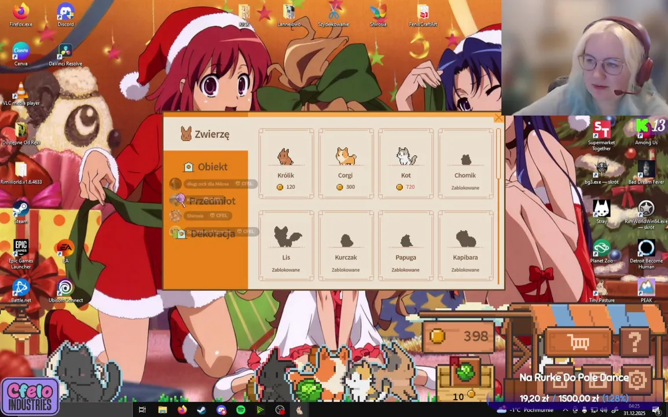The image size is (668, 417).
Task: Select the Kot card priced 720
Action: click(x=406, y=163)
